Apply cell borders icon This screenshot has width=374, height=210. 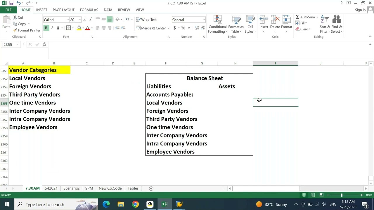(68, 28)
